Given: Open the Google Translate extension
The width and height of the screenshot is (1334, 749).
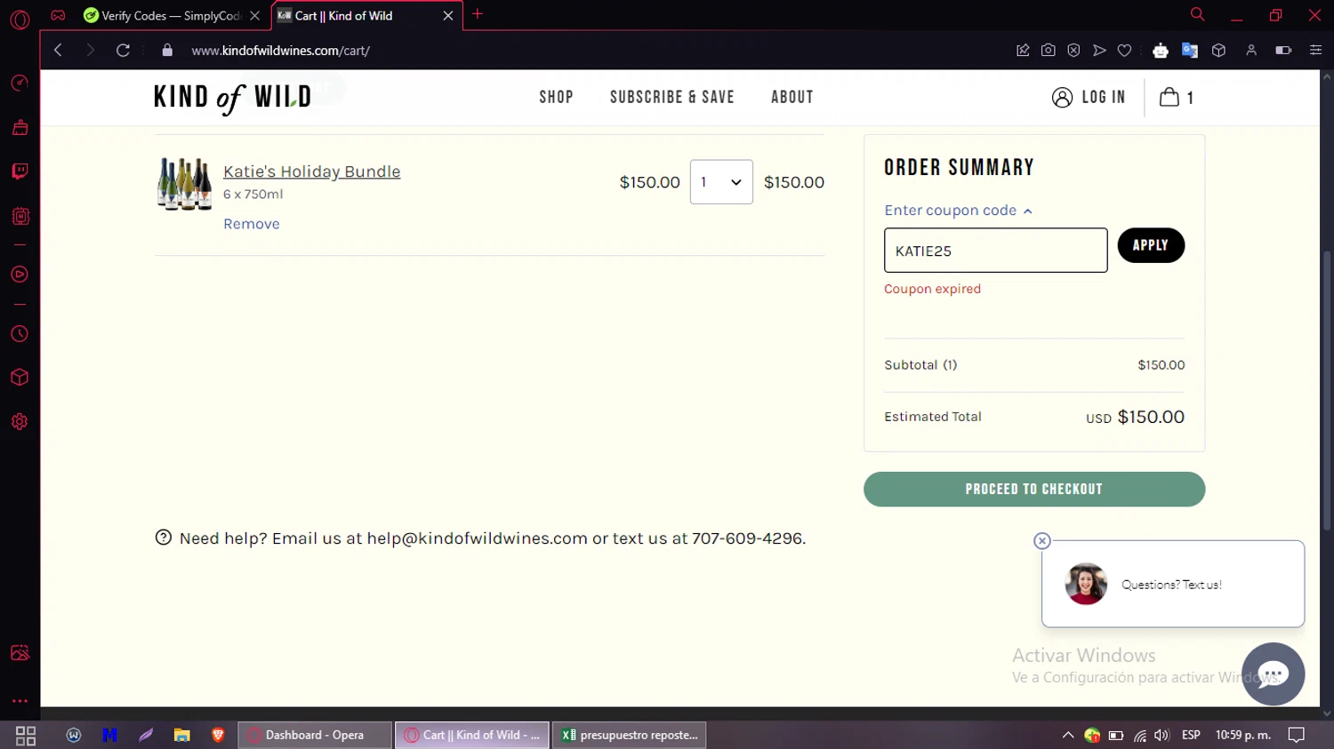Looking at the screenshot, I should 1189,51.
